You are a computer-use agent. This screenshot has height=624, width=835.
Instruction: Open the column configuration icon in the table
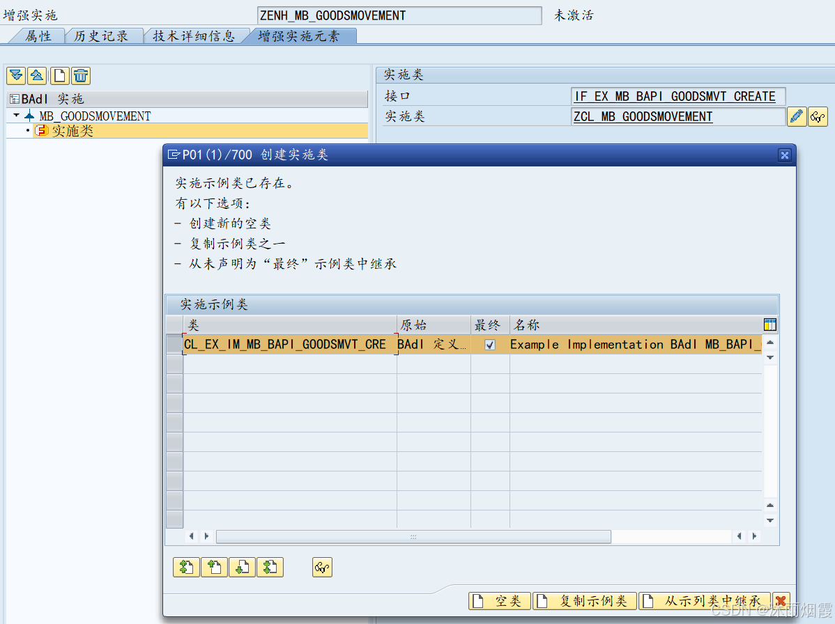pyautogui.click(x=769, y=324)
